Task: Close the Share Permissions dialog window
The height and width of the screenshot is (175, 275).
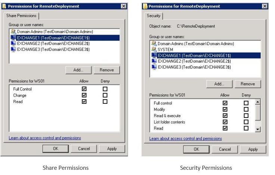Action: 124,6
